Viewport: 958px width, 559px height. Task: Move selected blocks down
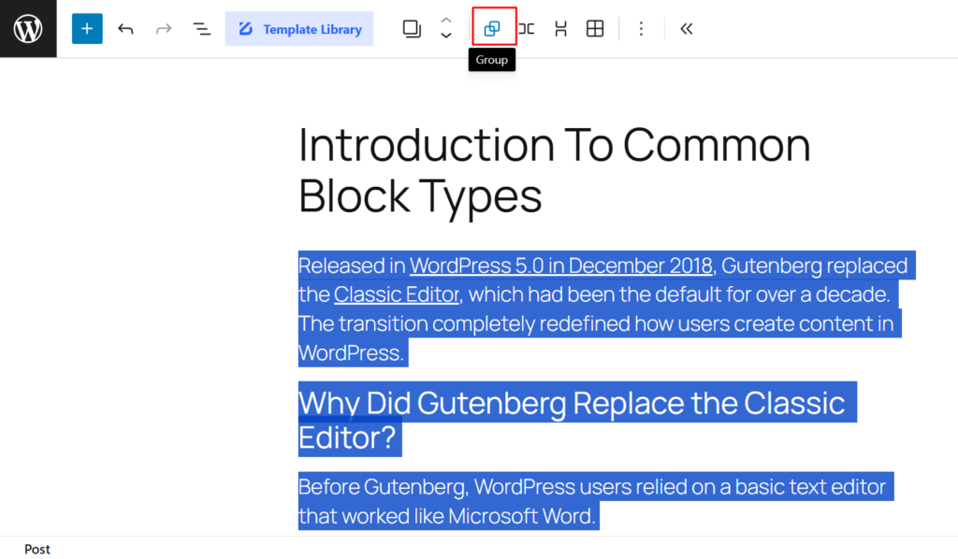446,36
